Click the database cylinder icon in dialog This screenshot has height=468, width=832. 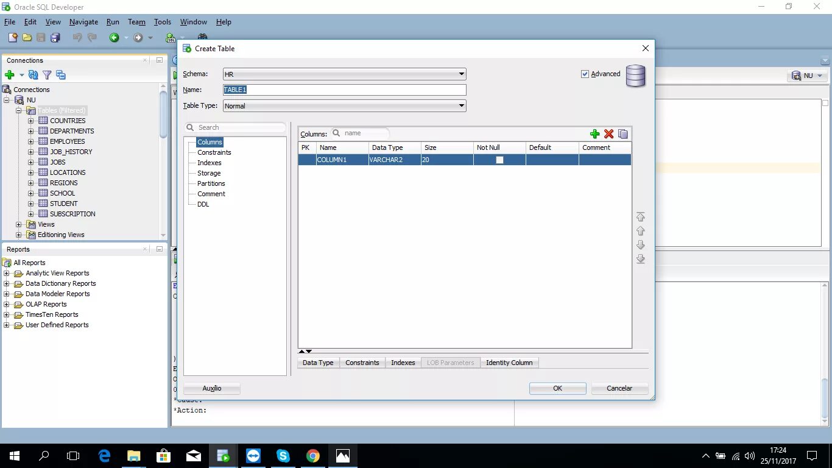(x=635, y=76)
